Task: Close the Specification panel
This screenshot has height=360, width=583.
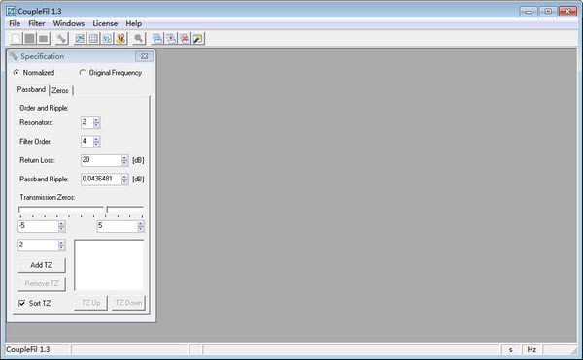Action: pyautogui.click(x=144, y=56)
